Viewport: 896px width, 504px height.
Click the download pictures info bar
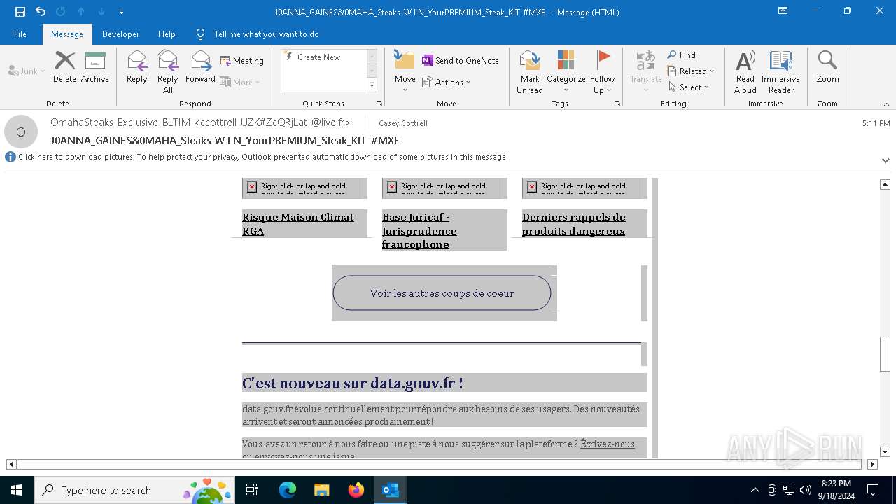pos(263,157)
